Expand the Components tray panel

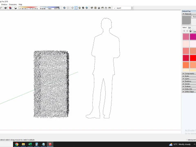pyautogui.click(x=189, y=73)
